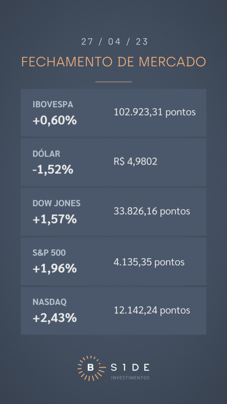Click the 102.923,31 pontos figure
This screenshot has width=227, height=404.
click(154, 112)
